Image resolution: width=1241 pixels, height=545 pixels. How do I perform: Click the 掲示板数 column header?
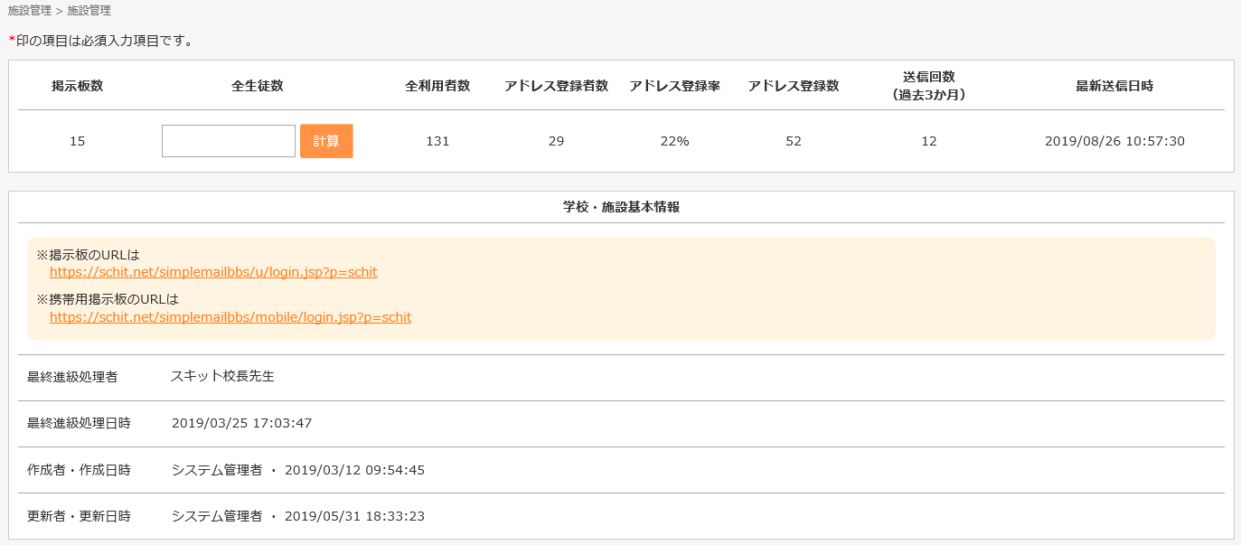[x=77, y=86]
